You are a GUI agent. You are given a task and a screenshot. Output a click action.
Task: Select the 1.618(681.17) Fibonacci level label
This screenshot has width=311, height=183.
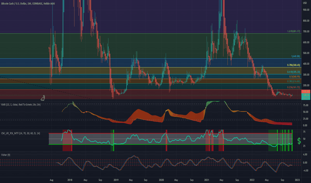click(x=294, y=31)
